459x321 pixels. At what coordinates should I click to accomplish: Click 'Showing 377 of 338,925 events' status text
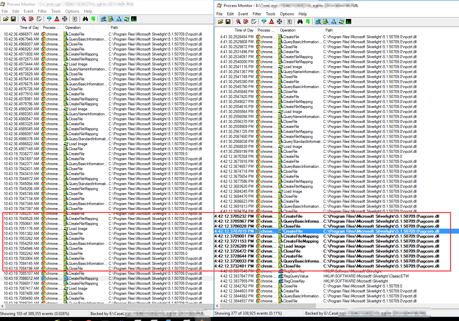pyautogui.click(x=248, y=313)
